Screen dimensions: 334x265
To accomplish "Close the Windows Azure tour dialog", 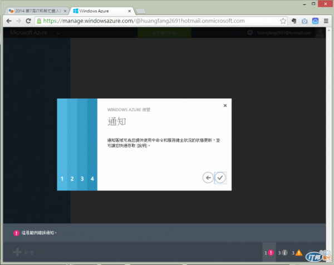I will click(x=225, y=105).
